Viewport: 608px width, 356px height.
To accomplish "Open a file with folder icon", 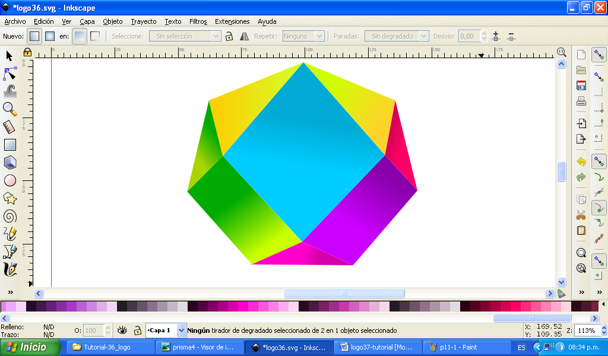I will coord(581,70).
